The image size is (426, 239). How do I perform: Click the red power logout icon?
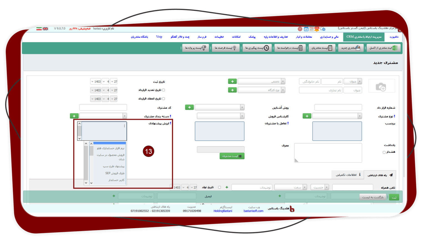coord(300,29)
